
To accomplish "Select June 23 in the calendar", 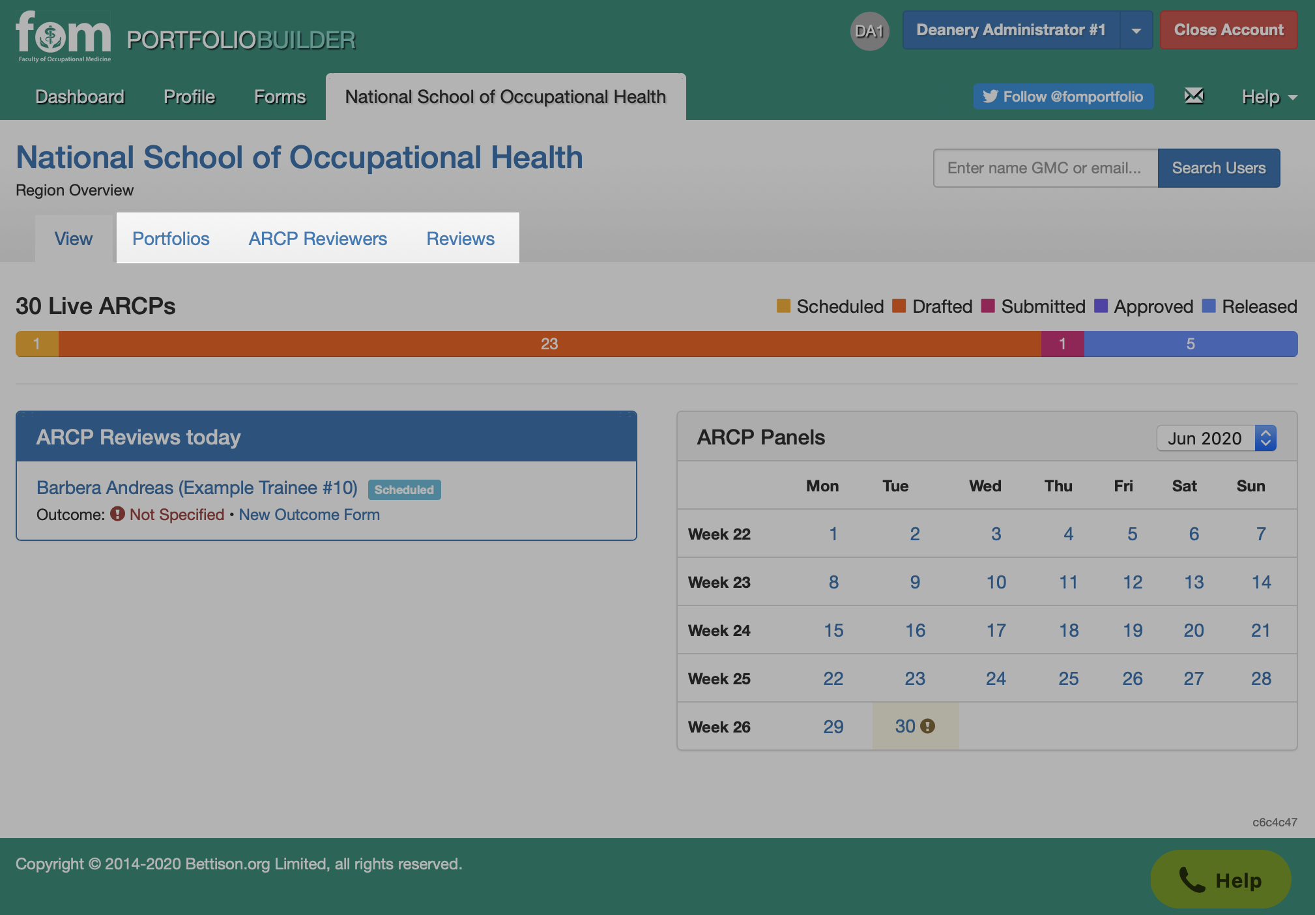I will (915, 678).
